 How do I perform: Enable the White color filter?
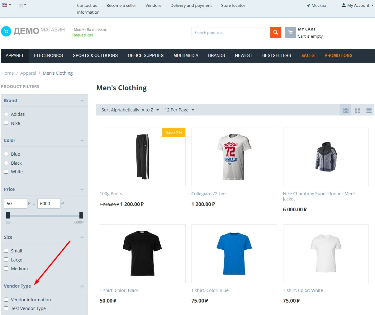click(x=6, y=172)
